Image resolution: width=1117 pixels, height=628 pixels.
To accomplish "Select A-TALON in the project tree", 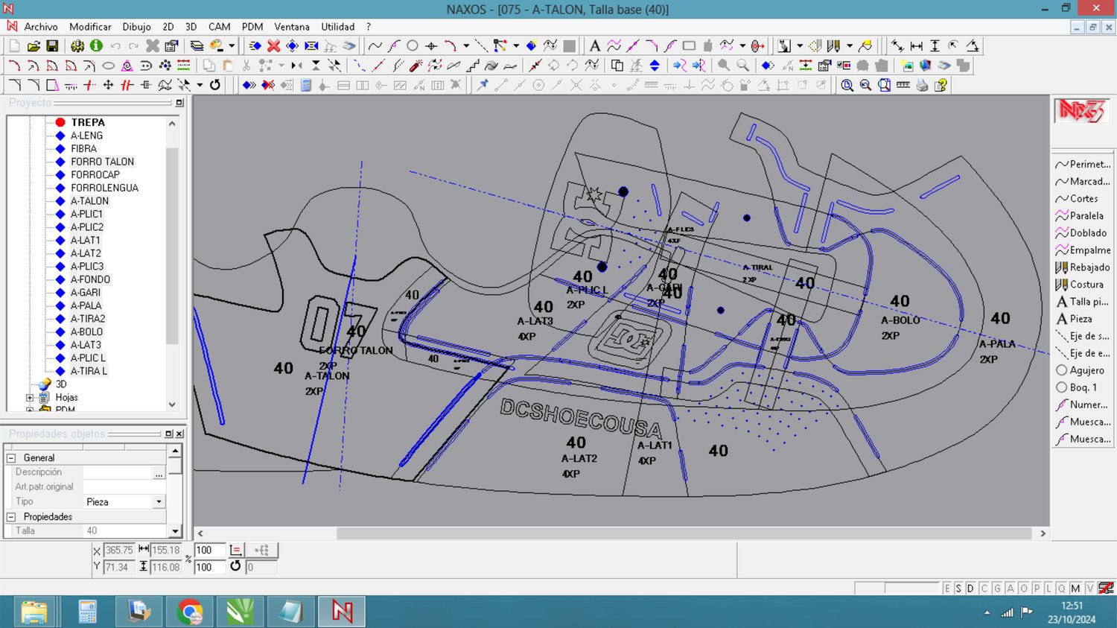I will pos(89,201).
